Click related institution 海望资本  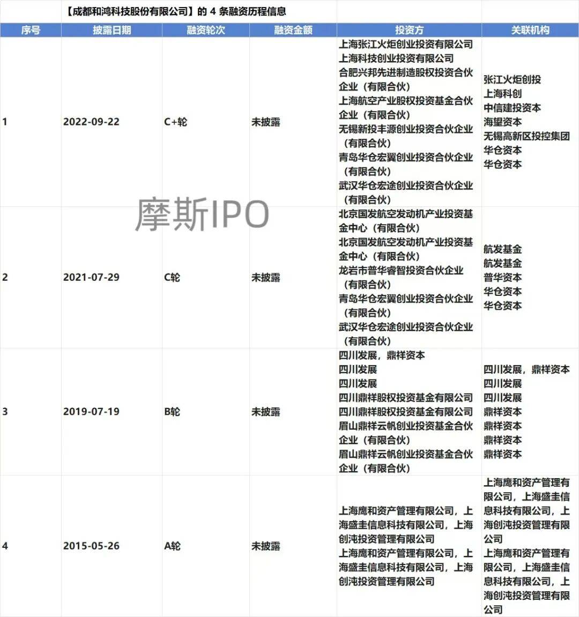(503, 122)
